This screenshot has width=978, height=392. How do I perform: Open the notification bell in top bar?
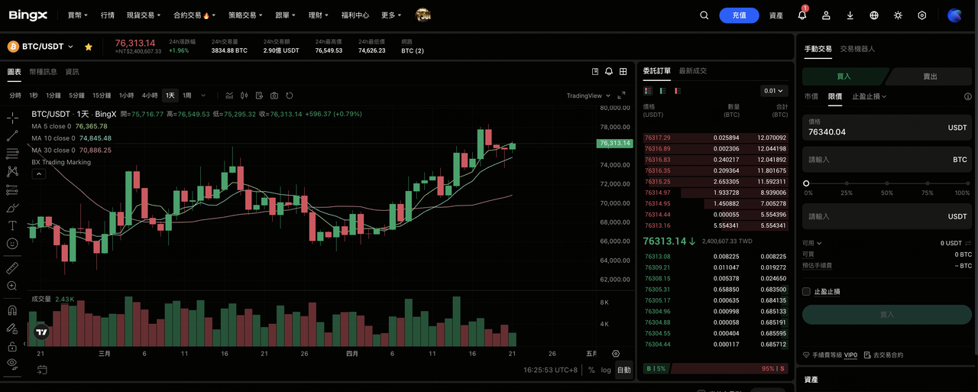(x=802, y=15)
